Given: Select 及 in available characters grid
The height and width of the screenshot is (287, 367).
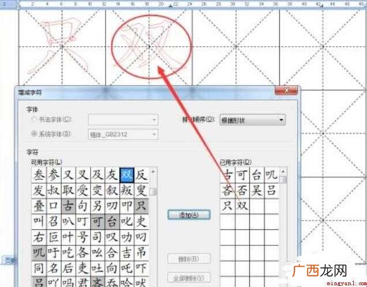Looking at the screenshot, I should 98,175.
